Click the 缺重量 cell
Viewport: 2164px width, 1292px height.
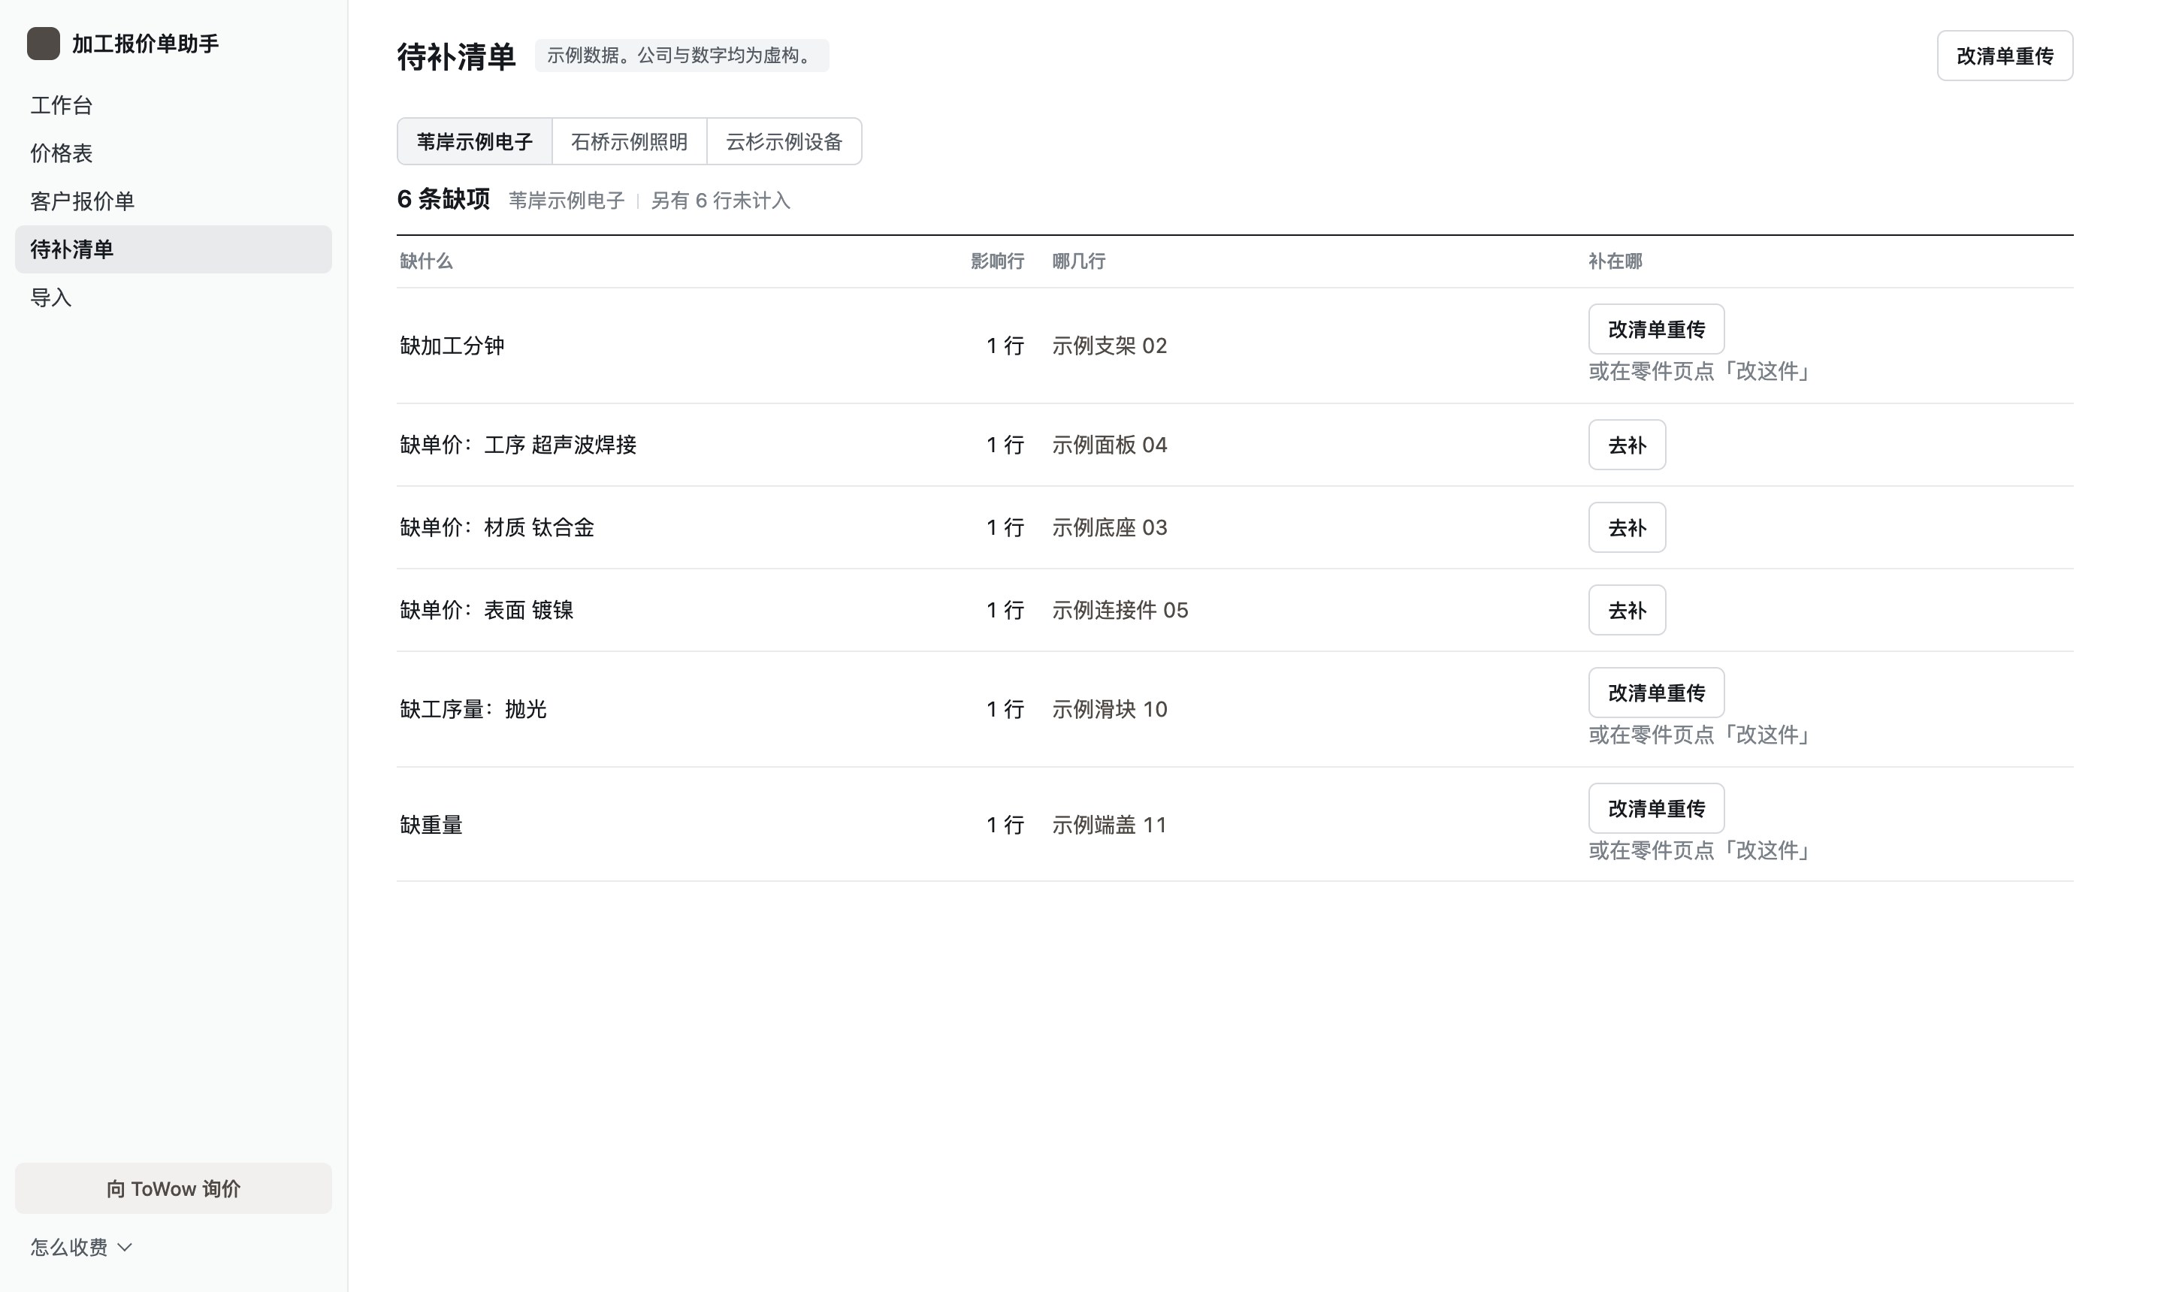pyautogui.click(x=431, y=826)
